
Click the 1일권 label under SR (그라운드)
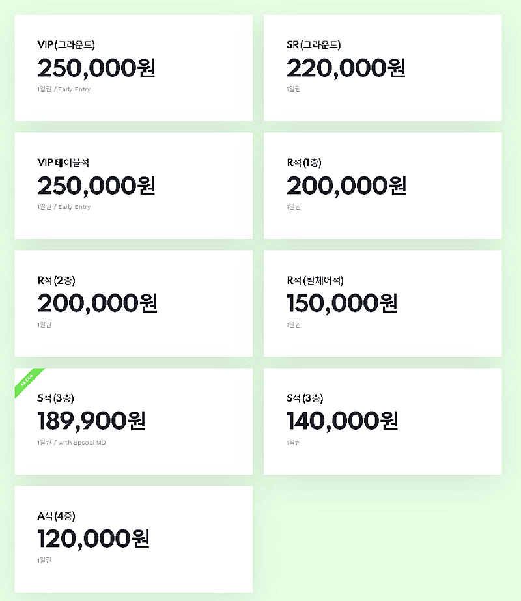294,89
